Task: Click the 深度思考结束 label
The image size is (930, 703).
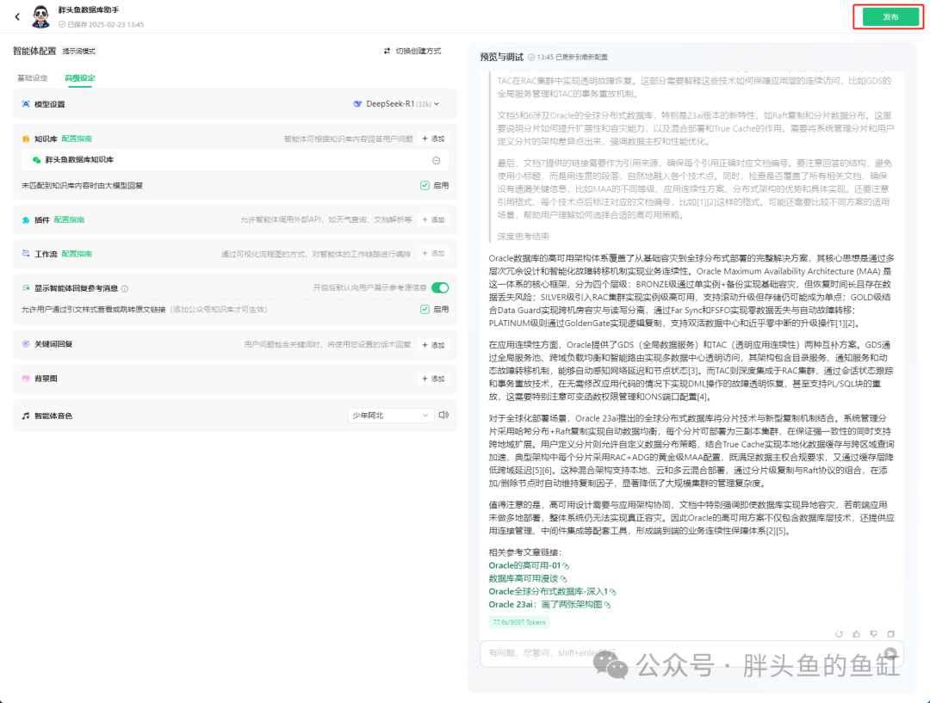Action: [x=524, y=237]
